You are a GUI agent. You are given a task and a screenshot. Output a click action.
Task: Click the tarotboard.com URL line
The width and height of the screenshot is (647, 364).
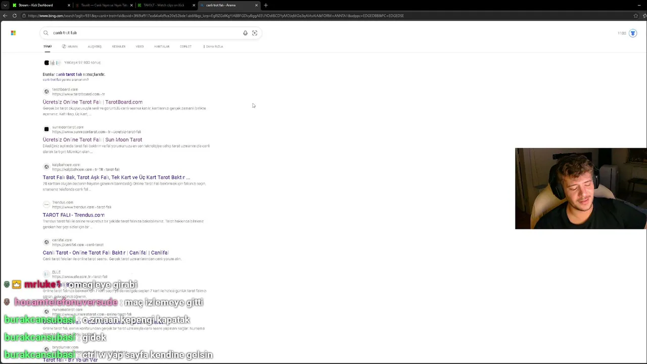tap(78, 94)
